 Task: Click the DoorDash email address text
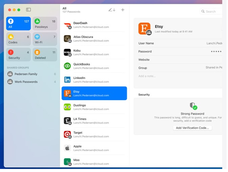click(91, 27)
